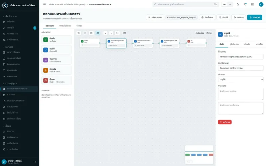Open the notifications tab in properties panel

260,44
